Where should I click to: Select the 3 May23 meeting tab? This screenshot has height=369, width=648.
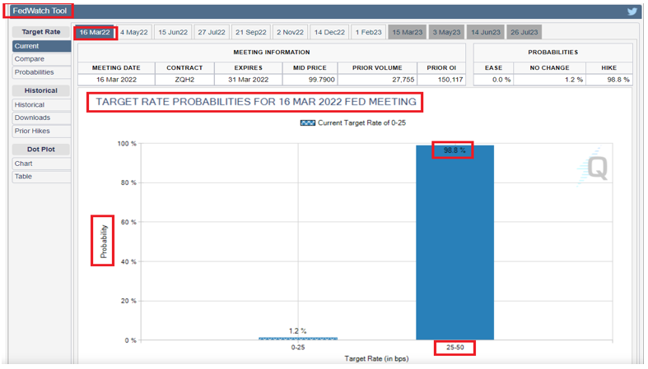446,32
